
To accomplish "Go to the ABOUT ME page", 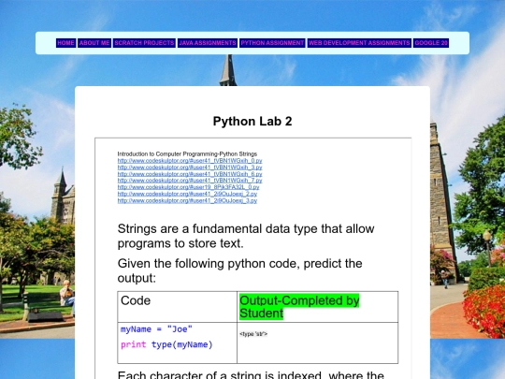I will [94, 43].
